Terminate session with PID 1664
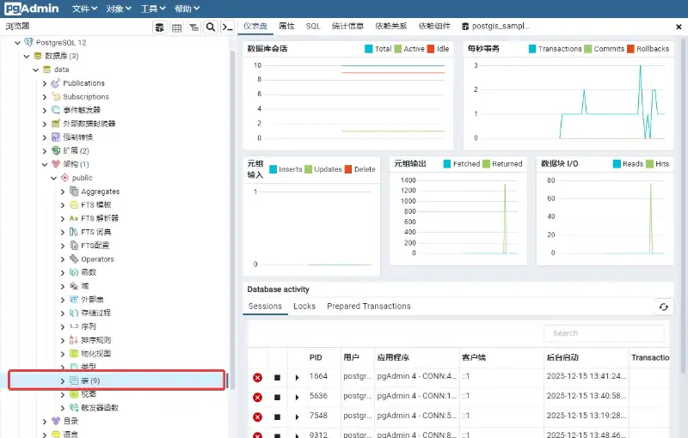Viewport: 688px width, 438px height. 257,378
